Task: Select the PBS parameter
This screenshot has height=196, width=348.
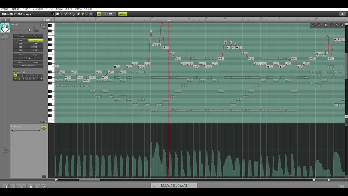Action: (36, 55)
